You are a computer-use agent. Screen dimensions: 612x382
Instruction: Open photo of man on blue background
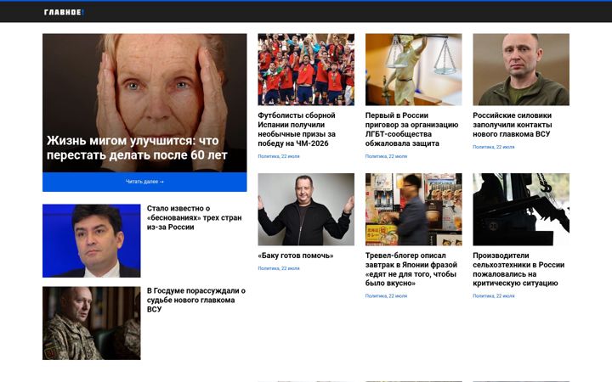click(91, 240)
